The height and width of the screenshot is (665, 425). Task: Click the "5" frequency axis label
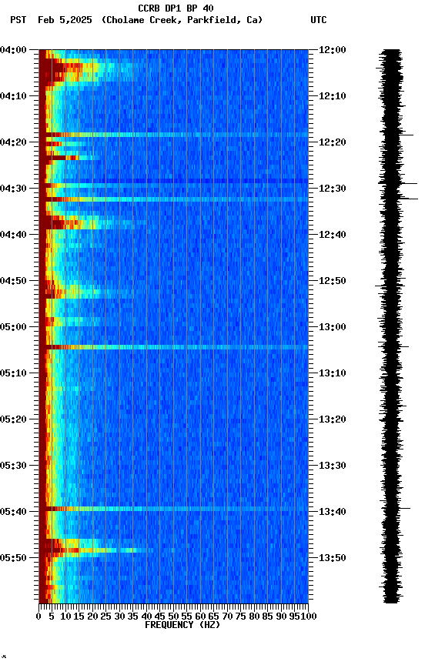52,617
